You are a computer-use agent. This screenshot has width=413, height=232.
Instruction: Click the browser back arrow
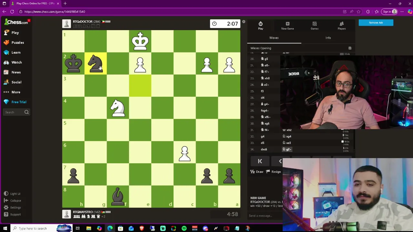click(x=4, y=12)
